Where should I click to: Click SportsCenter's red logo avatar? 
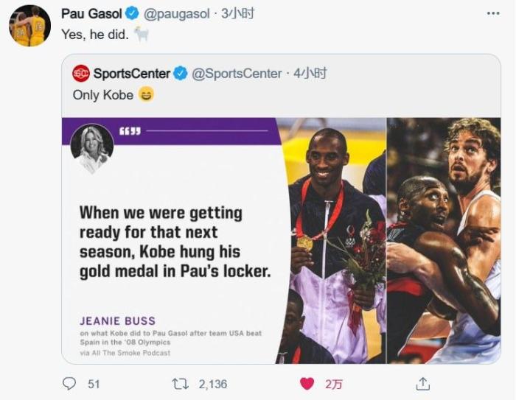click(80, 73)
